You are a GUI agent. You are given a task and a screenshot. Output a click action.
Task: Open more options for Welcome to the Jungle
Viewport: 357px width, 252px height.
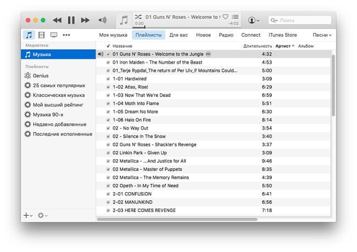[x=208, y=54]
